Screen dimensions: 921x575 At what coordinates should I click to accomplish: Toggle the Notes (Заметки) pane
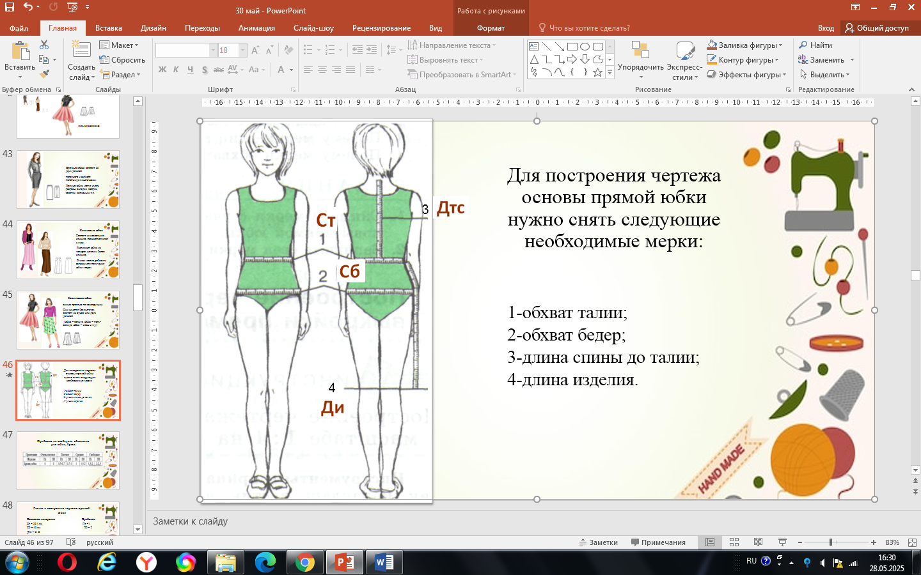(x=598, y=542)
